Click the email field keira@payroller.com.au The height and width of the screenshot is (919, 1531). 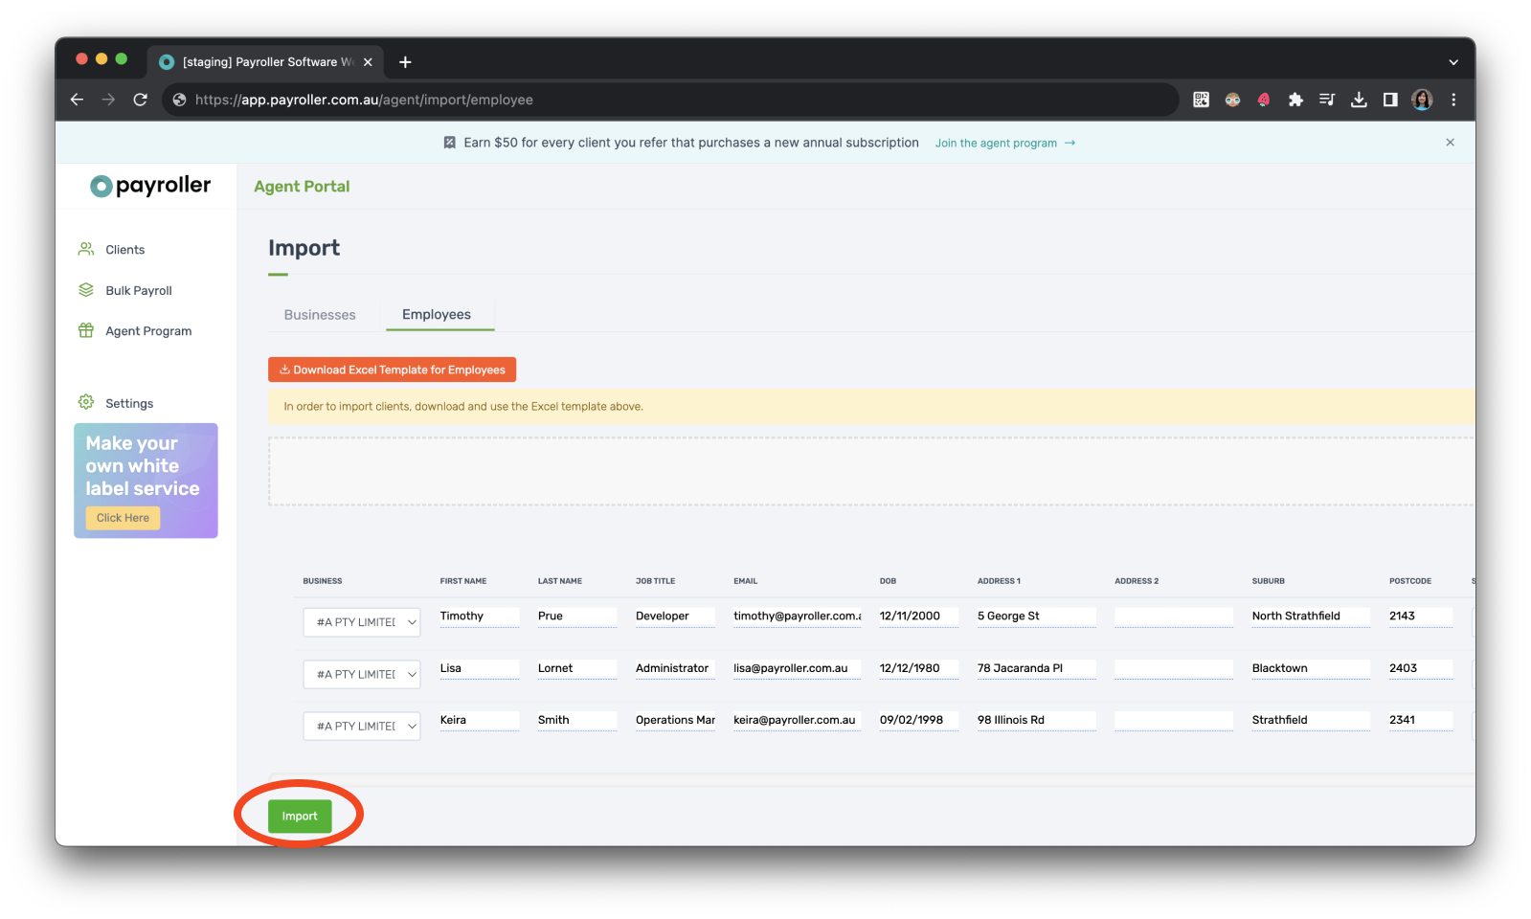tap(797, 720)
